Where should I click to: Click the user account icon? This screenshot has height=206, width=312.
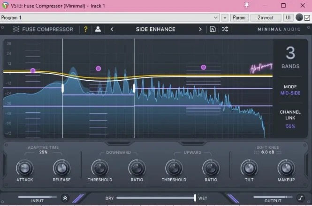98,29
